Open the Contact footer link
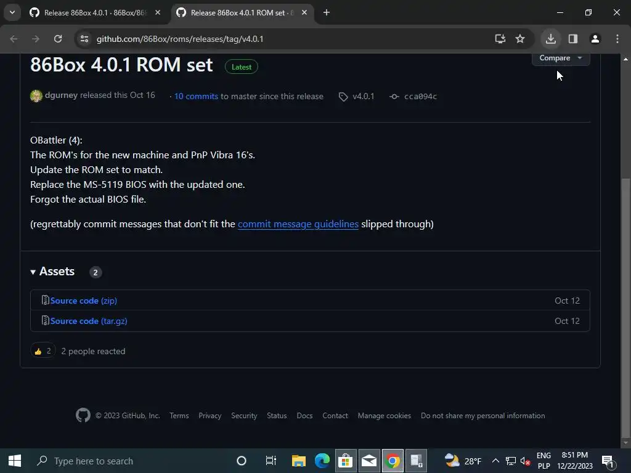631x473 pixels. [335, 416]
